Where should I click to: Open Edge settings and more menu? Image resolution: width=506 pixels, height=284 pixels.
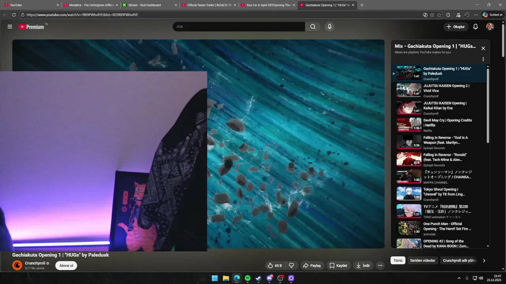pyautogui.click(x=476, y=15)
